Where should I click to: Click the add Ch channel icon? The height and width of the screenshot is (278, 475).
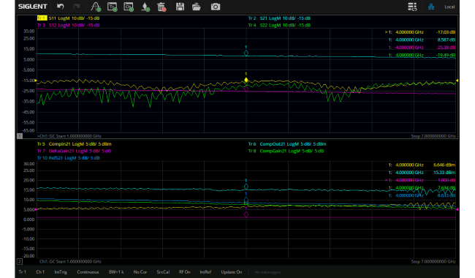[x=129, y=7]
